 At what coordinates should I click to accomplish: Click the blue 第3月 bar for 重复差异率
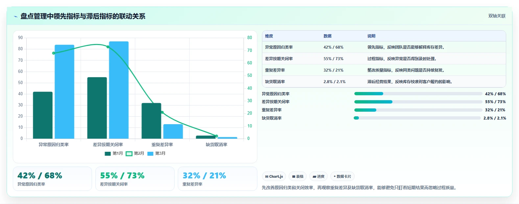click(x=173, y=131)
